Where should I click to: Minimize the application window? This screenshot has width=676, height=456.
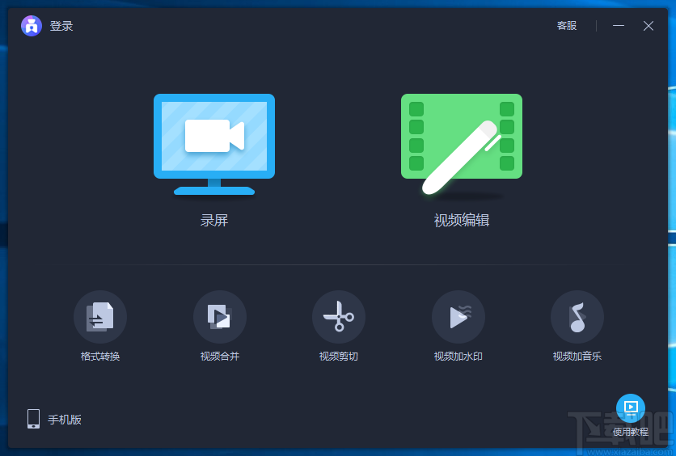(619, 26)
